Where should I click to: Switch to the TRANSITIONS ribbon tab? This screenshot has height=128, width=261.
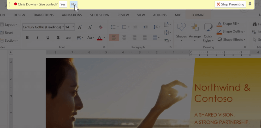43,15
